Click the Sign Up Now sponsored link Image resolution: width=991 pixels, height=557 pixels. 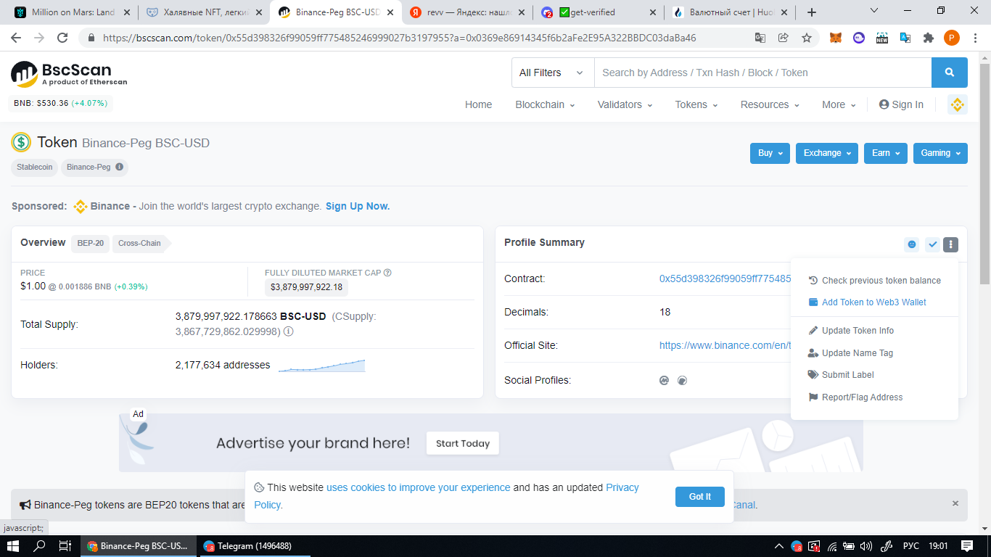pyautogui.click(x=358, y=206)
